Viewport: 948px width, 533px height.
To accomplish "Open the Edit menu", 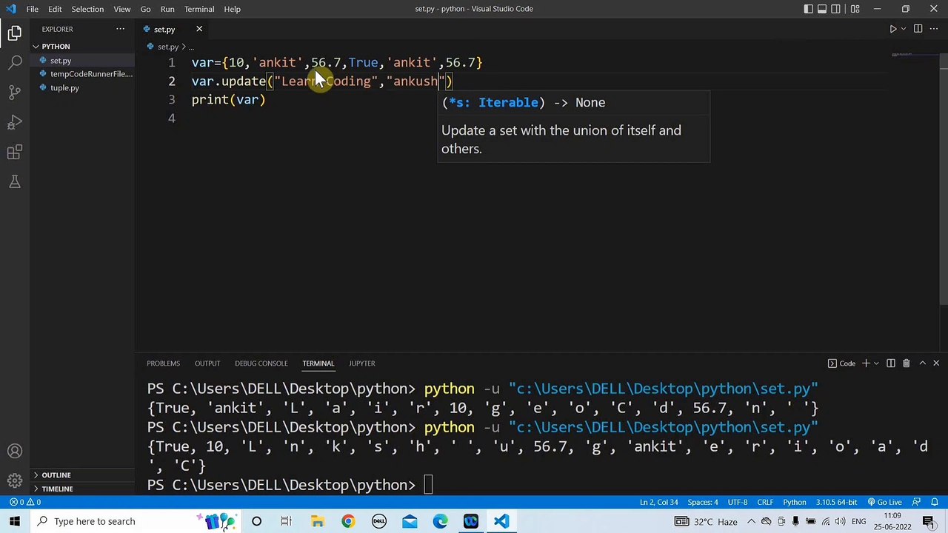I will (55, 9).
